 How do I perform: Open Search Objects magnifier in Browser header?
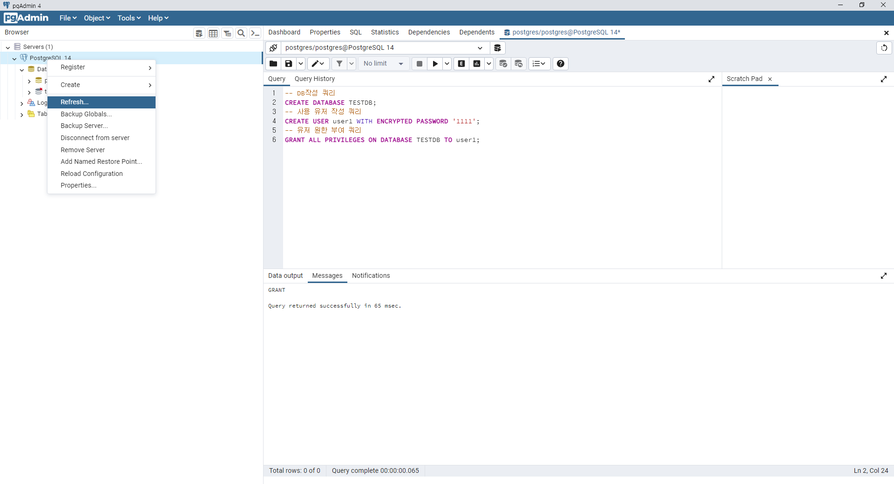241,33
